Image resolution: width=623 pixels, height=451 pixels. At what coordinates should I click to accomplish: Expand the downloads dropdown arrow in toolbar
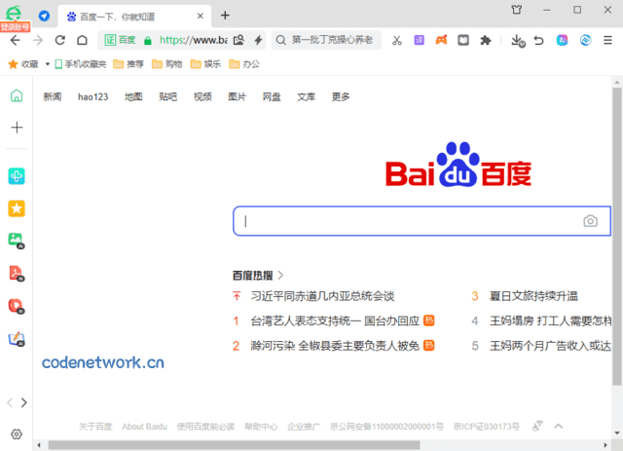coord(523,45)
